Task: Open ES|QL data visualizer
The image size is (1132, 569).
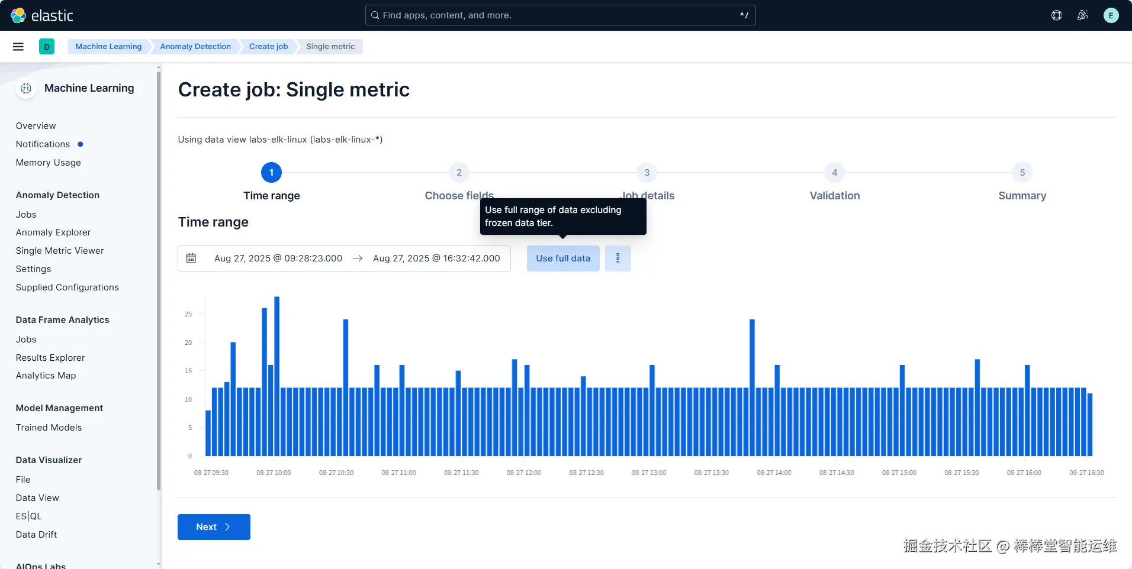Action: [29, 516]
